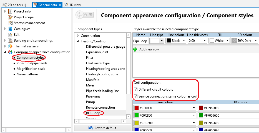Click the Restore default button
The image size is (259, 133).
click(x=102, y=128)
